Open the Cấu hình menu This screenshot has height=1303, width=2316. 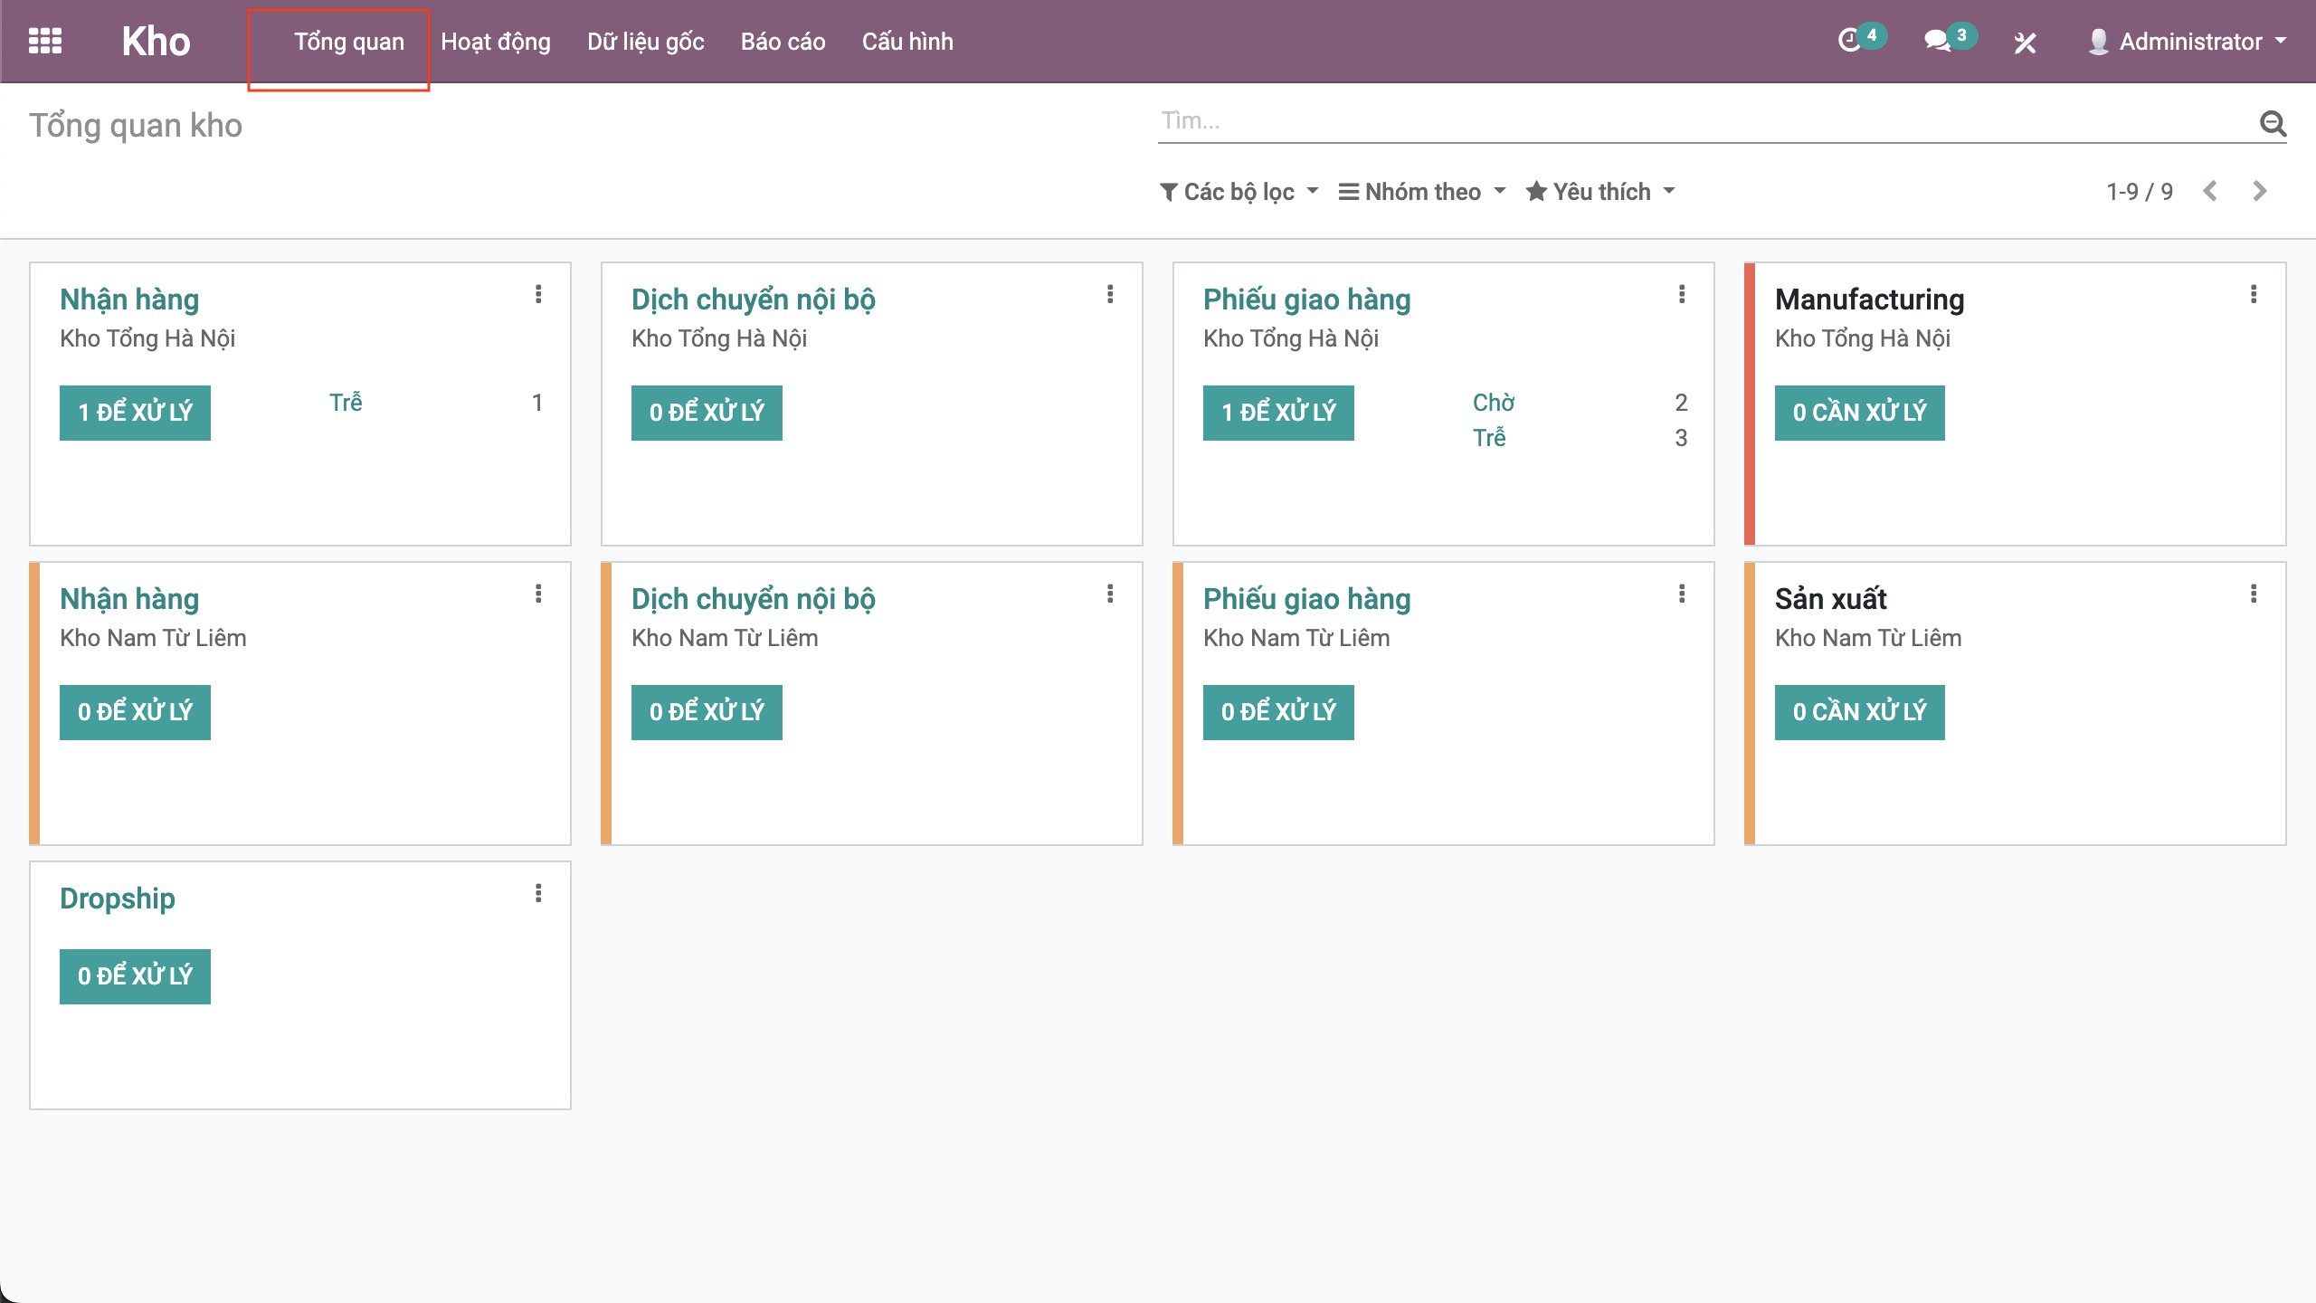pos(906,42)
